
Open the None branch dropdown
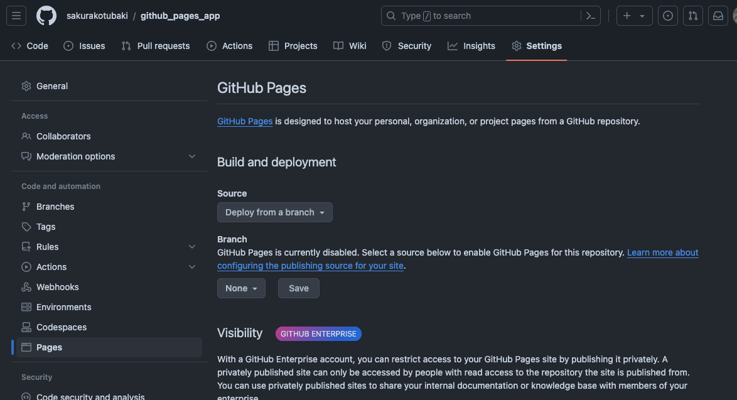[x=241, y=288]
